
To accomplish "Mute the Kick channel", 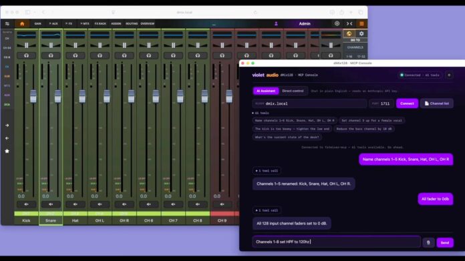I will [x=27, y=204].
